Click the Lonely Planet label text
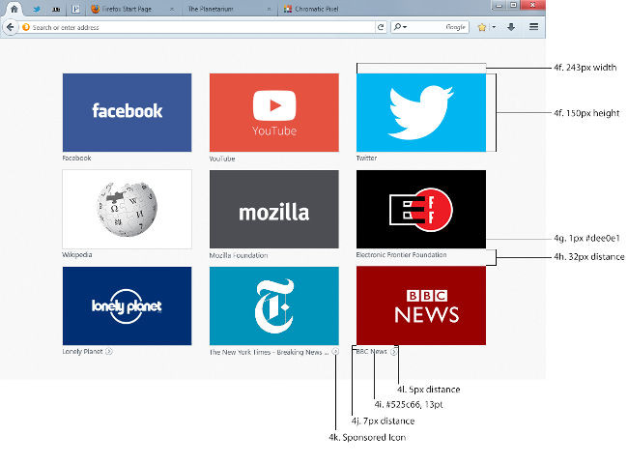Image resolution: width=628 pixels, height=464 pixels. coord(82,352)
